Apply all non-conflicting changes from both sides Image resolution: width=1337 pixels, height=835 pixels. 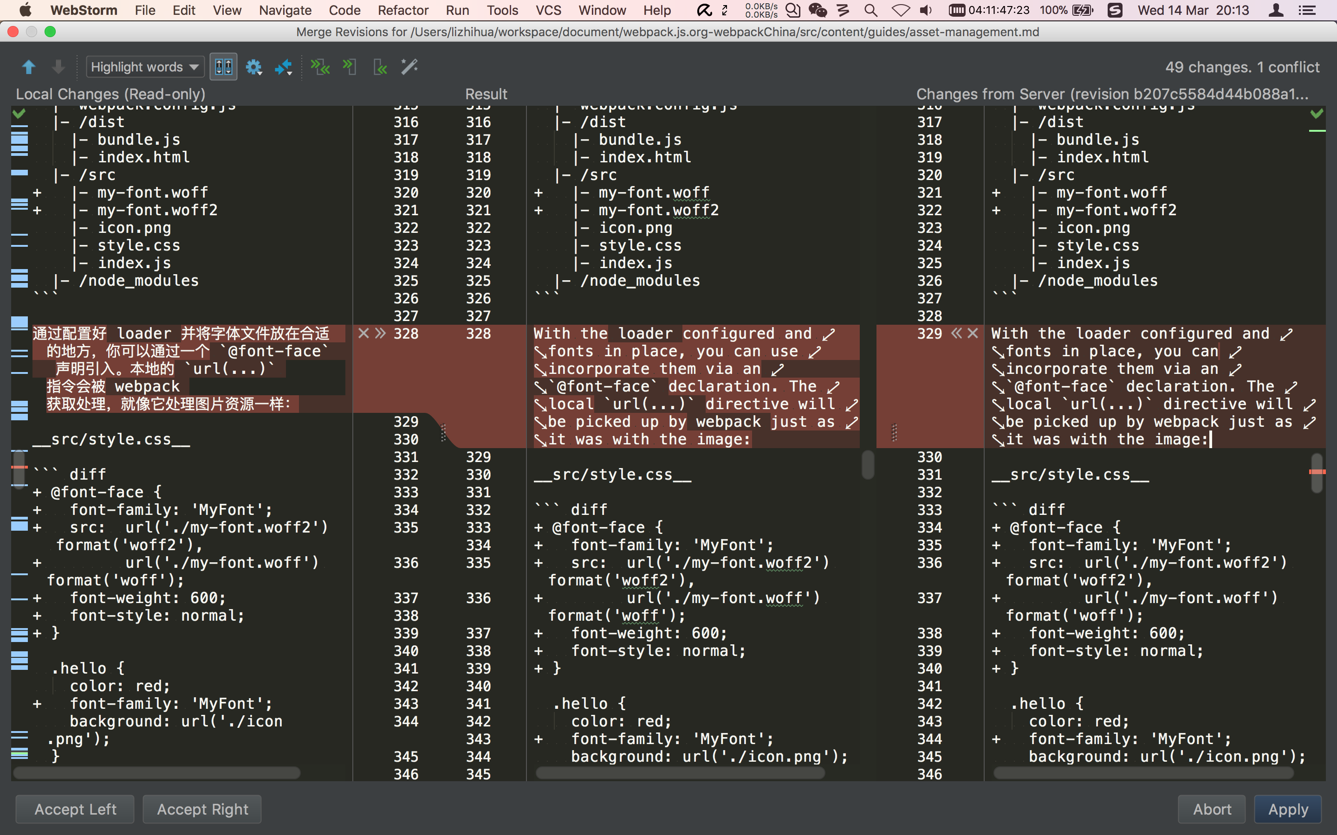click(x=320, y=67)
